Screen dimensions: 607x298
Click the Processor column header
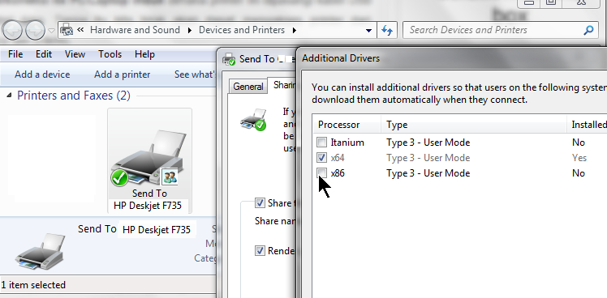tap(347, 125)
